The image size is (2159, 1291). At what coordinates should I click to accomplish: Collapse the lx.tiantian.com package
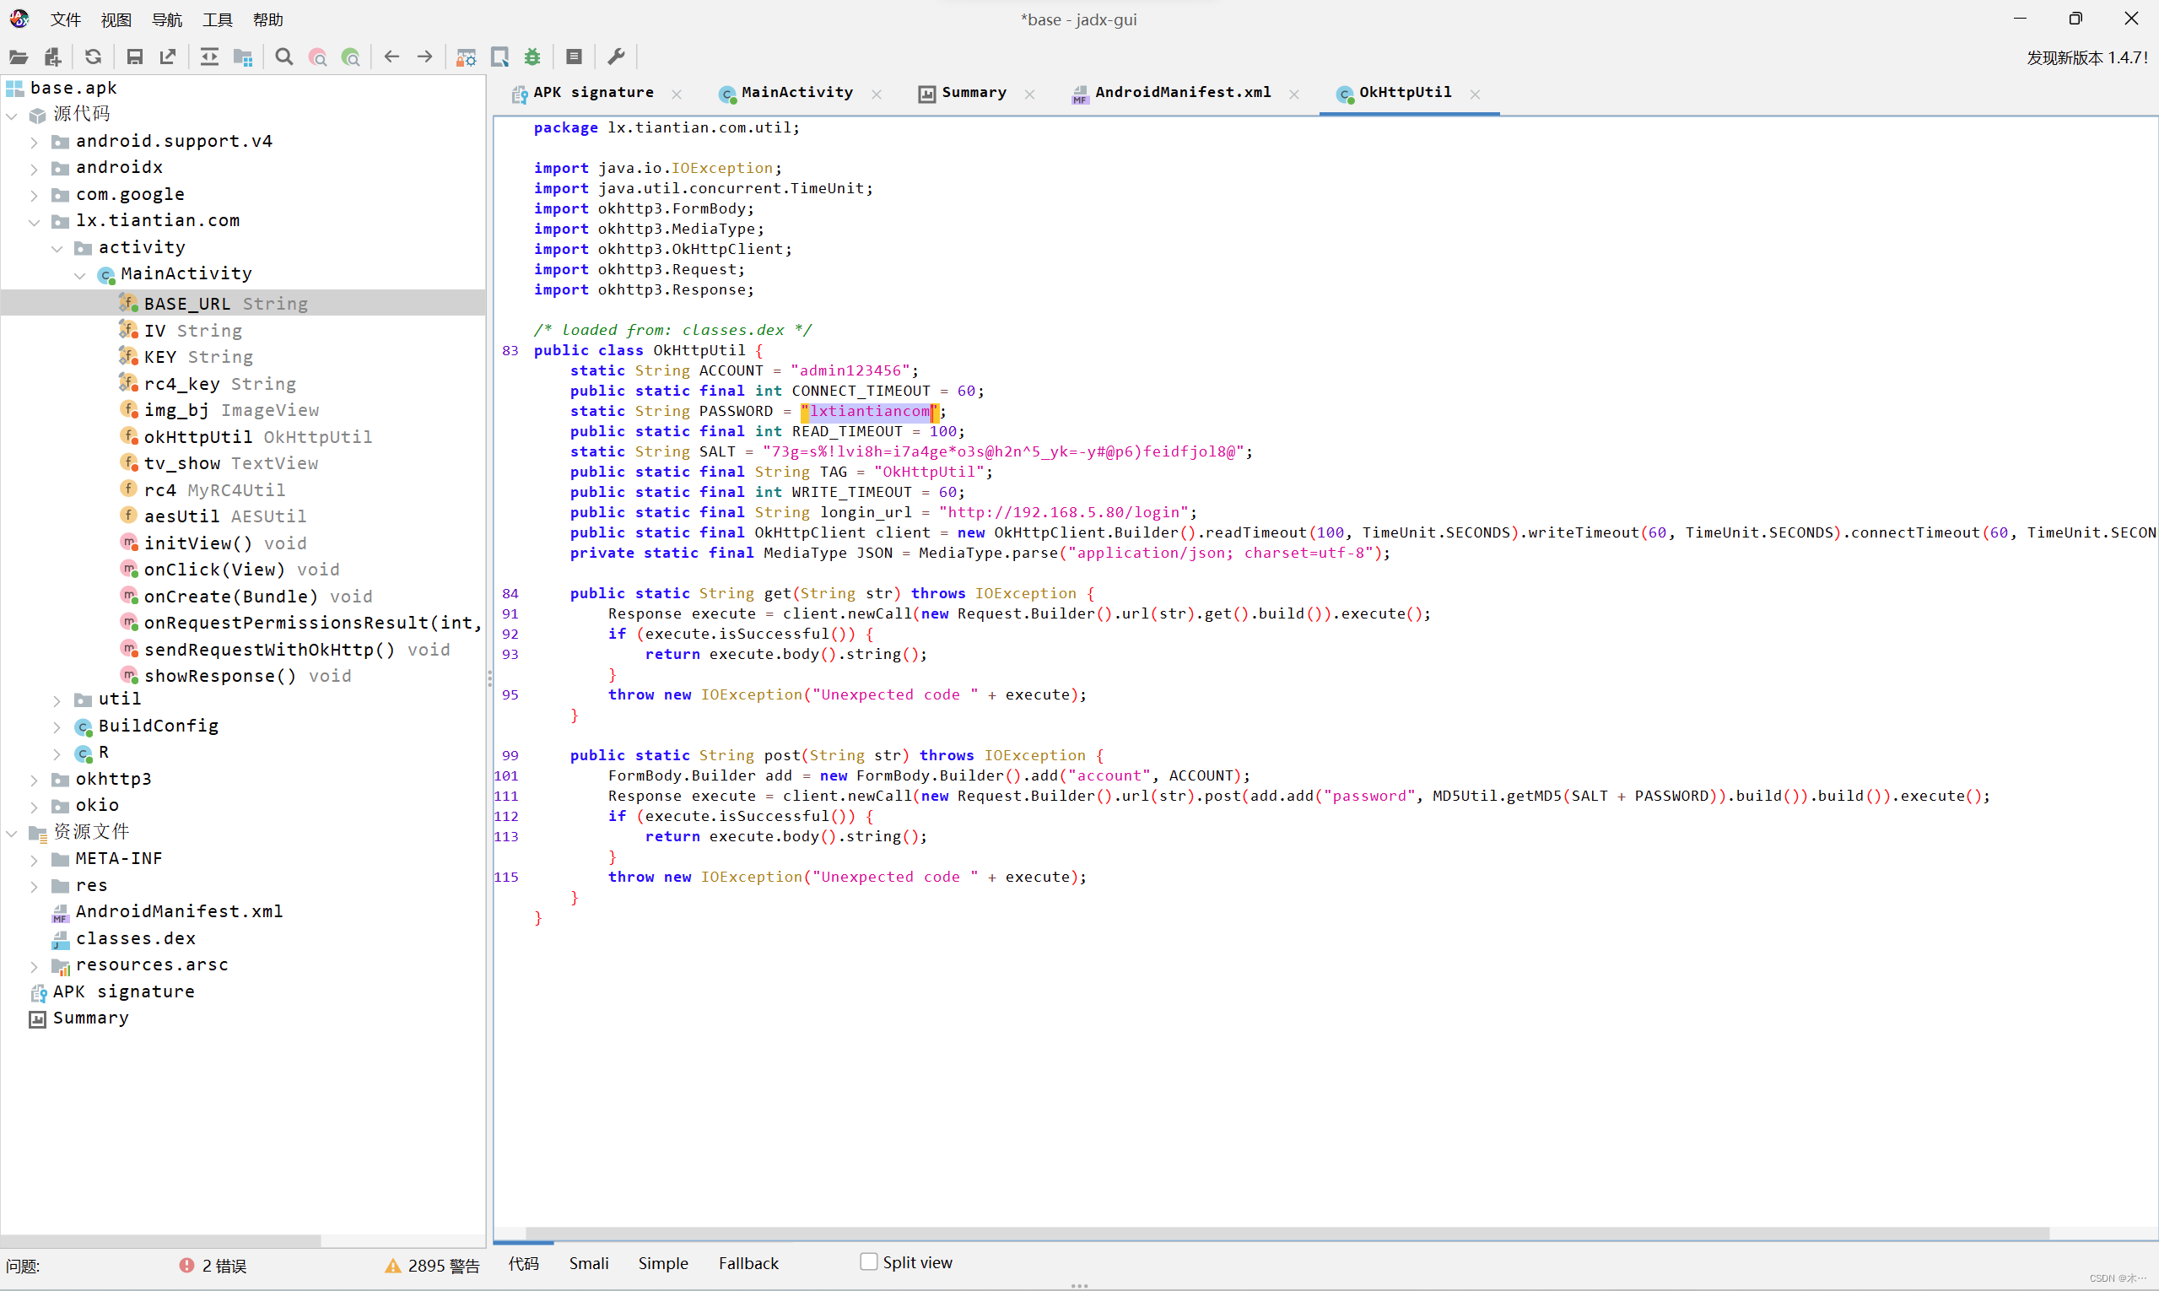[x=34, y=222]
